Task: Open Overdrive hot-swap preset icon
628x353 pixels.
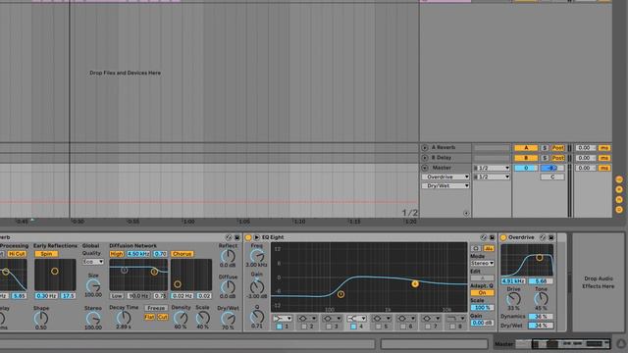Action: point(543,237)
